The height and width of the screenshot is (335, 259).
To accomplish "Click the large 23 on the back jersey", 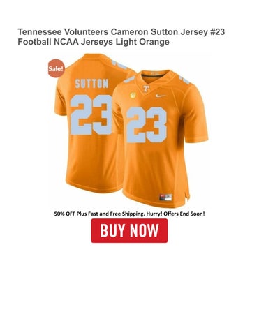I will (91, 114).
